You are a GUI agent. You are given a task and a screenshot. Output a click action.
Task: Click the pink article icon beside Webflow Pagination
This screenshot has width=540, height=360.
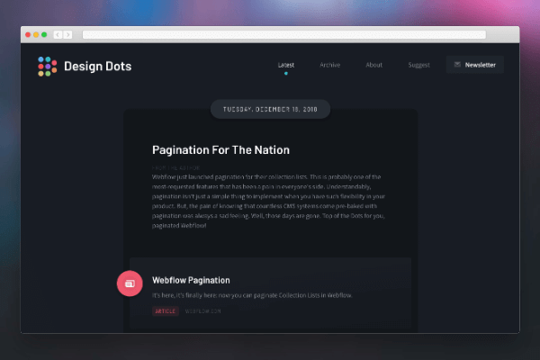click(x=130, y=283)
